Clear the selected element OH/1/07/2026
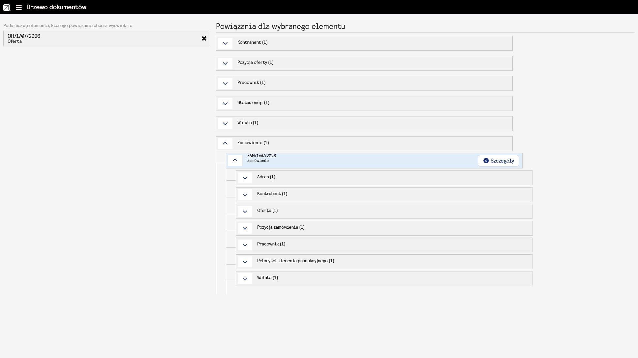Image resolution: width=638 pixels, height=358 pixels. (x=204, y=38)
